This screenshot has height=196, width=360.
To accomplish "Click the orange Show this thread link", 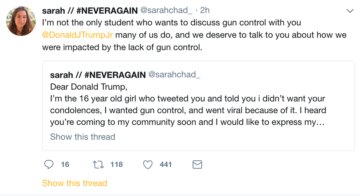I will (x=75, y=183).
